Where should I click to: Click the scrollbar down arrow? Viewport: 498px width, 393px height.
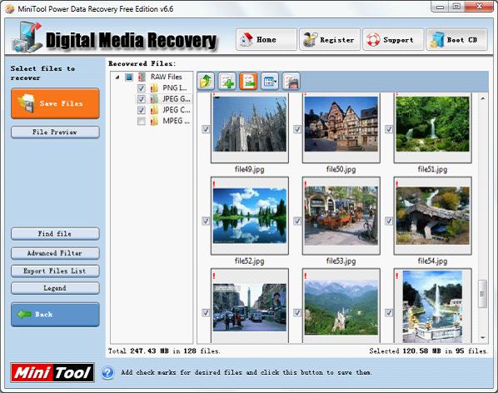482,337
